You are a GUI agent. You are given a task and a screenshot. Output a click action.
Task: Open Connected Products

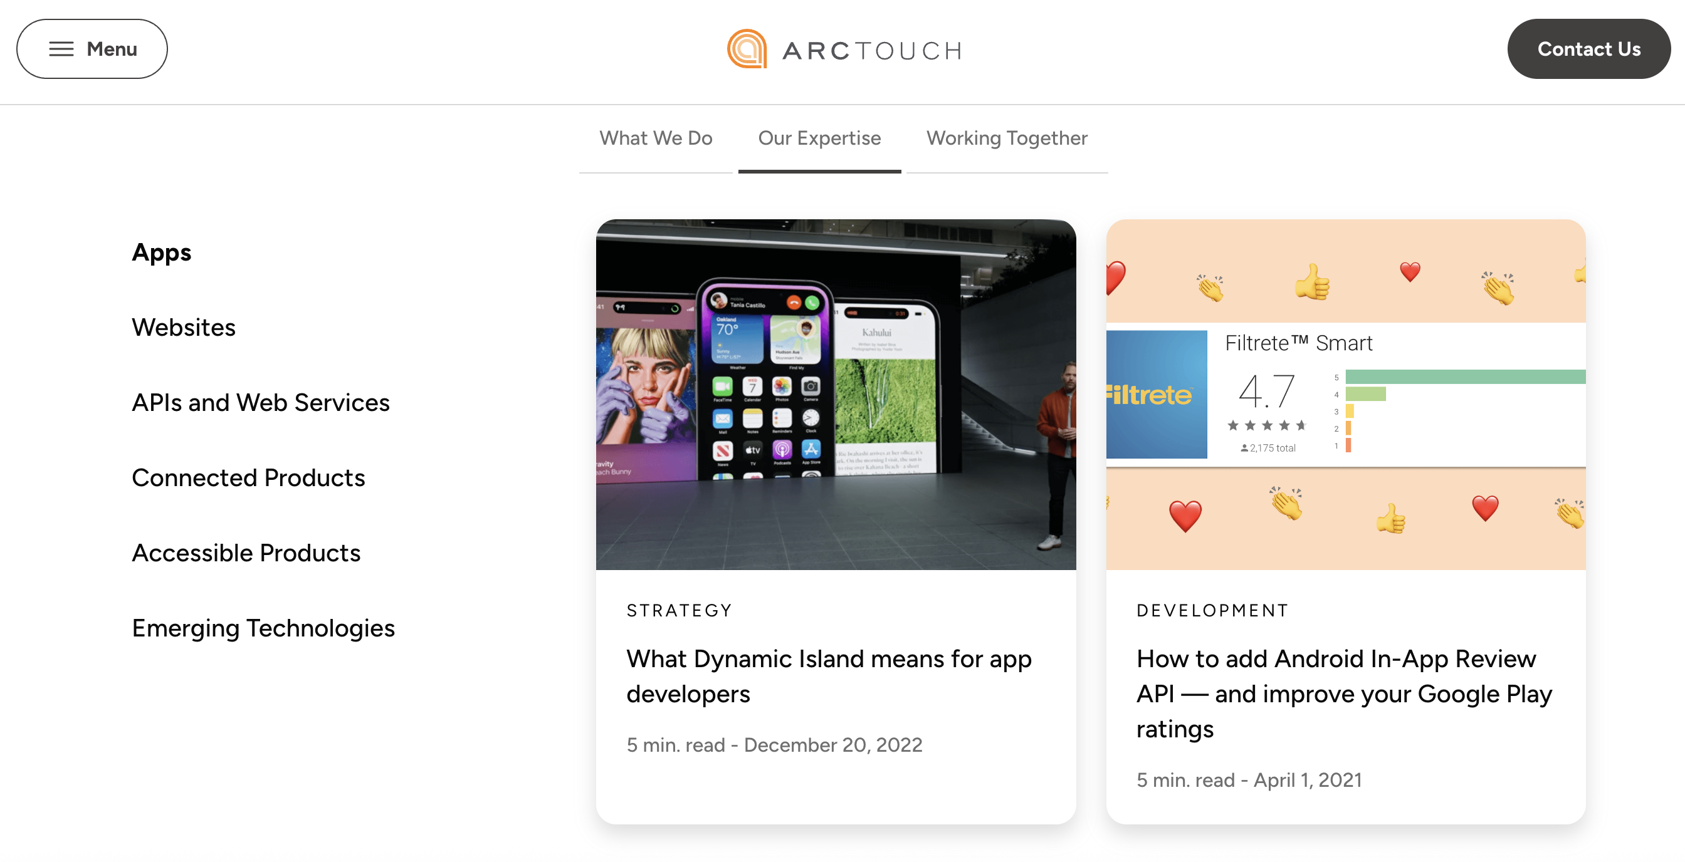coord(249,478)
